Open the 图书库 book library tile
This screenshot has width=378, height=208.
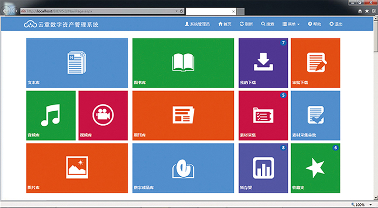click(183, 63)
